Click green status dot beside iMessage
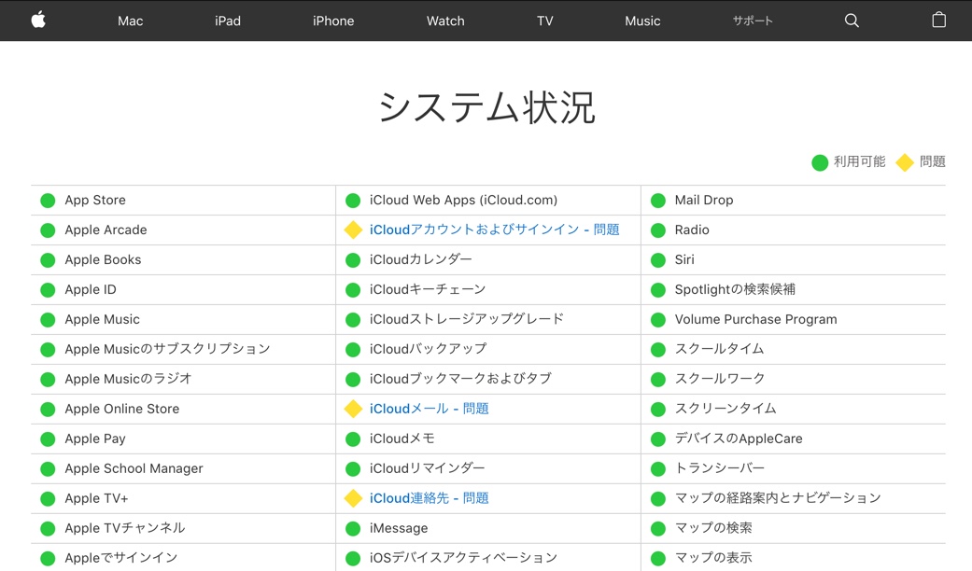 (353, 528)
